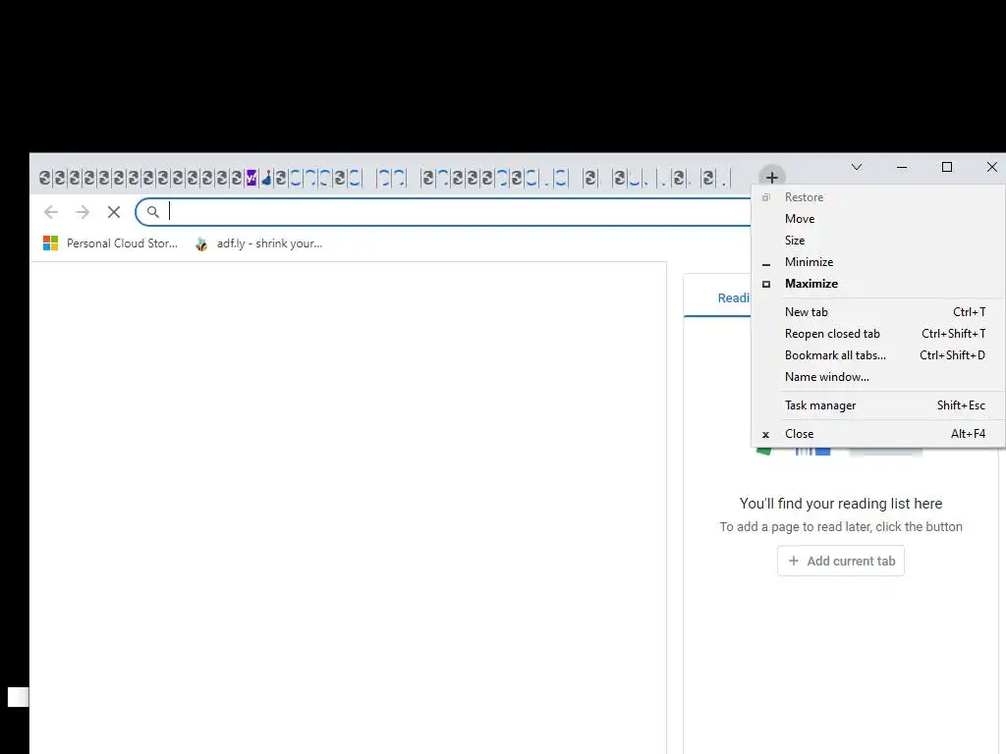The width and height of the screenshot is (1006, 754).
Task: Click the adf.ly bee bookmark icon
Action: [201, 243]
